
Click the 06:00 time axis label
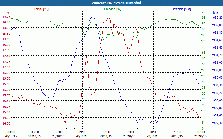tap(59, 132)
